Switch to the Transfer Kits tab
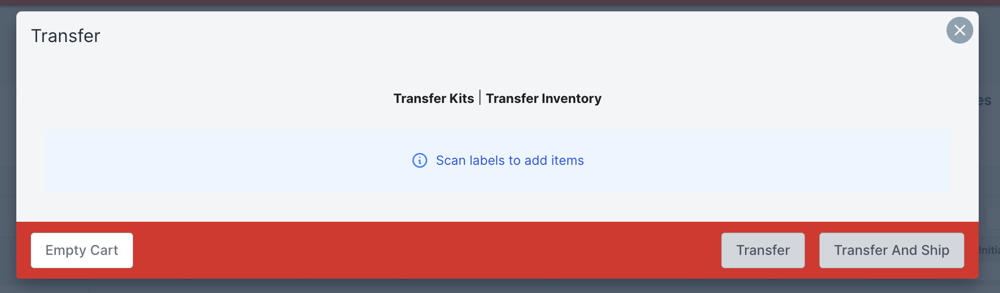The height and width of the screenshot is (293, 1000). 434,98
